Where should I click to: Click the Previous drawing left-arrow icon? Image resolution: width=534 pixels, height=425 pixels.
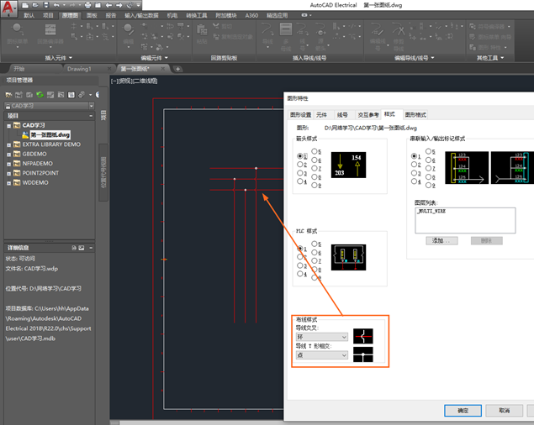pos(108,5)
